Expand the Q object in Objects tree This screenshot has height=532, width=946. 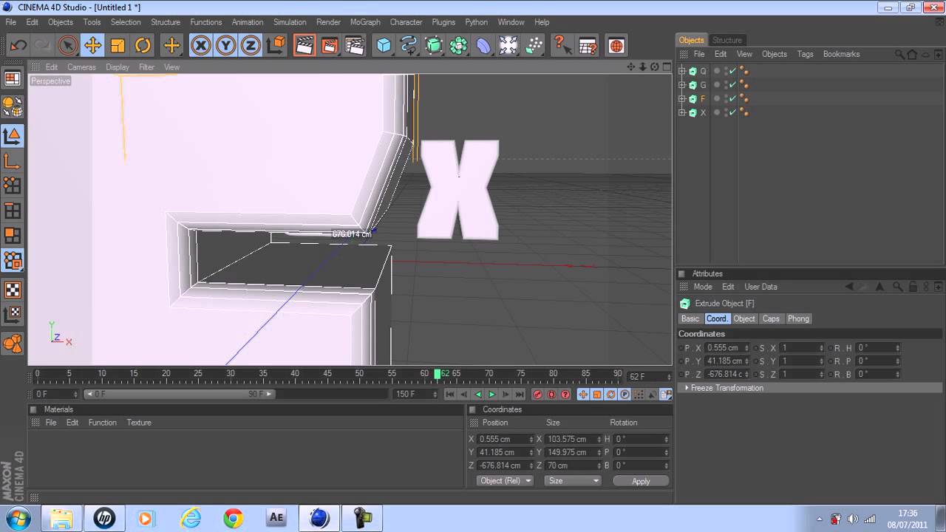(682, 71)
